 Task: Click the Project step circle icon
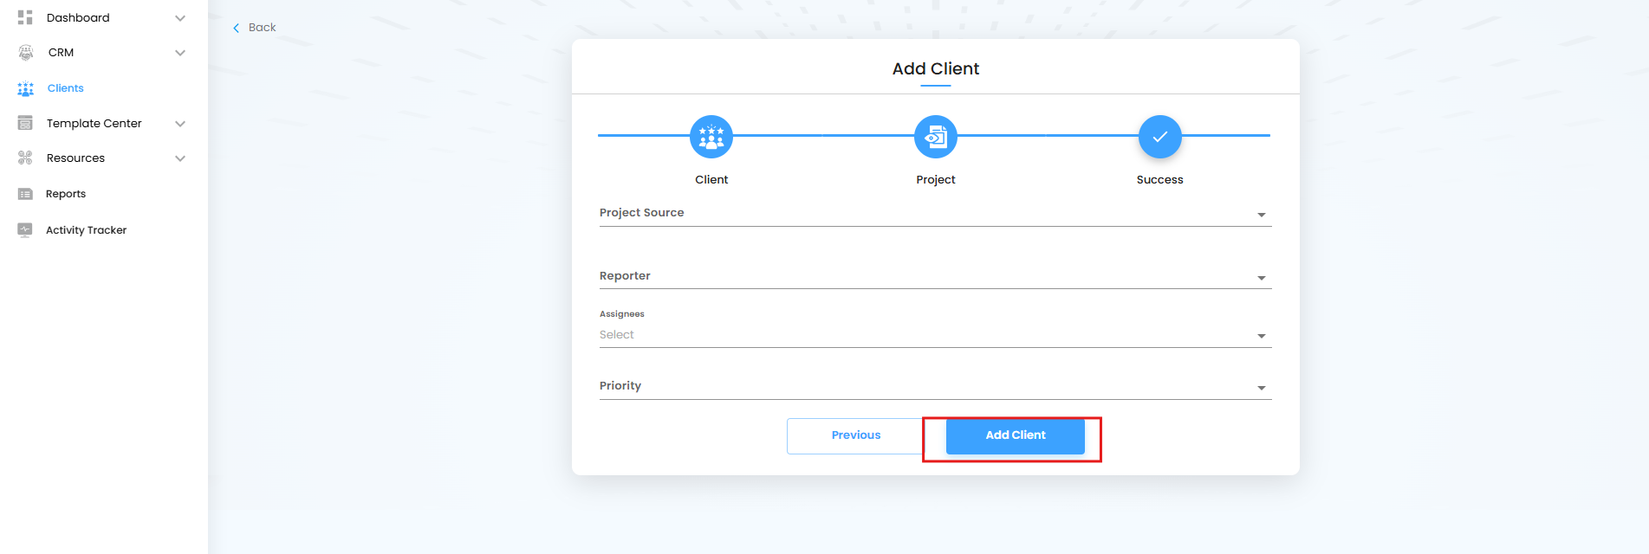click(x=936, y=137)
